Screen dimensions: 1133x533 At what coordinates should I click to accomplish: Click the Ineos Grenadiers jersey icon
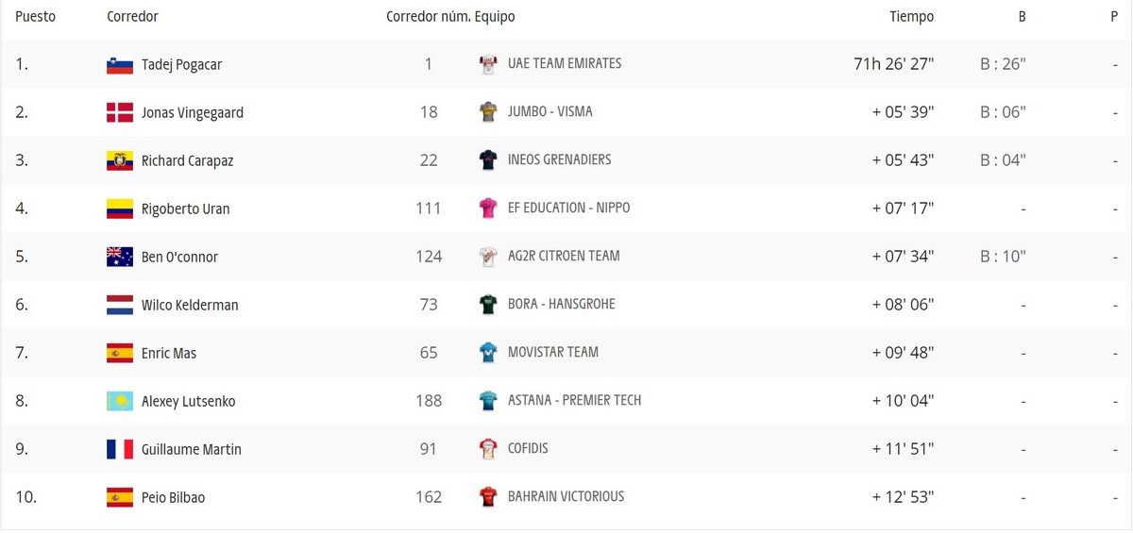(x=488, y=160)
